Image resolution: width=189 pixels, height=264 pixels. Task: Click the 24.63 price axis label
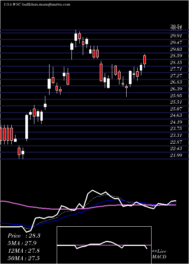tap(176, 115)
